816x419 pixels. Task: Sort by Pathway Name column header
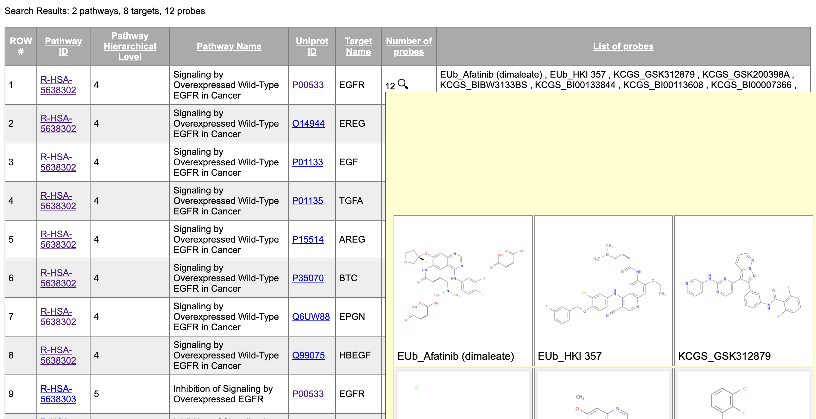coord(229,46)
